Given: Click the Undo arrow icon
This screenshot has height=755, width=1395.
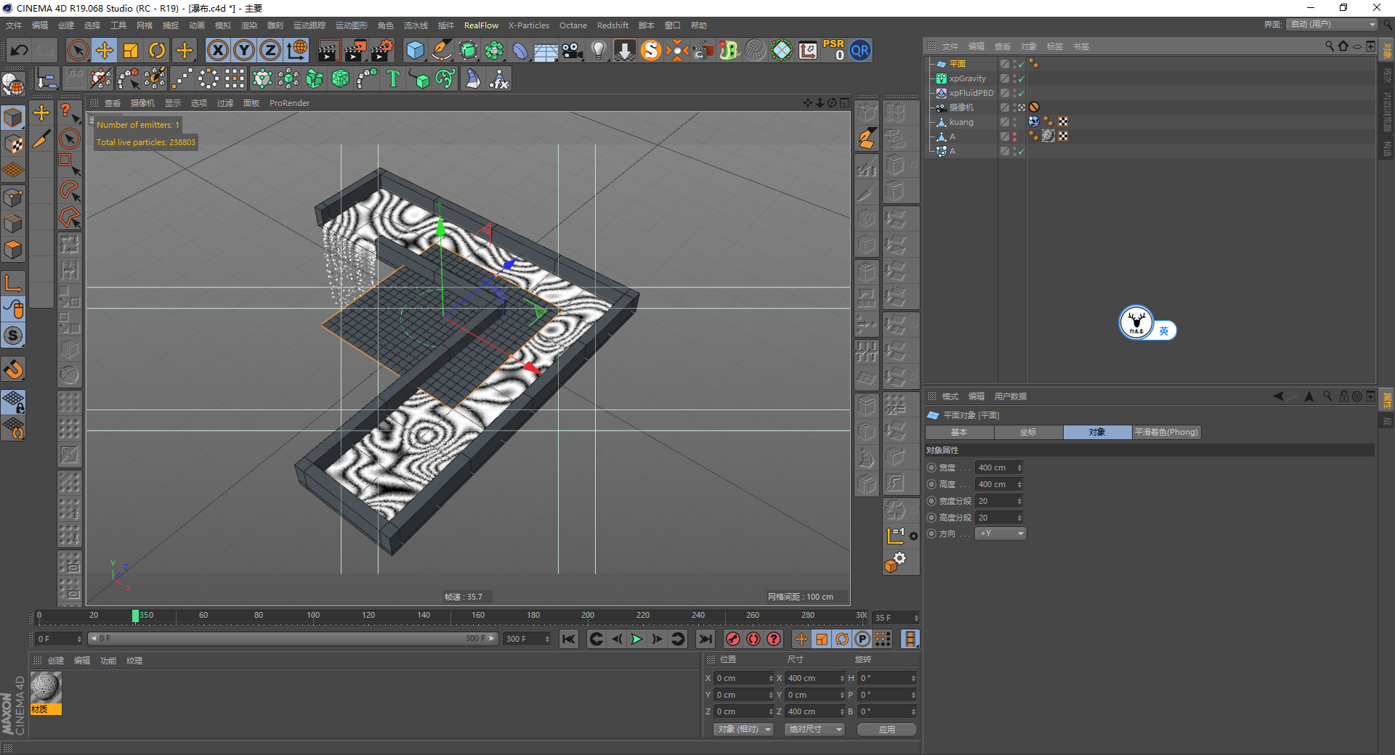Looking at the screenshot, I should 20,50.
